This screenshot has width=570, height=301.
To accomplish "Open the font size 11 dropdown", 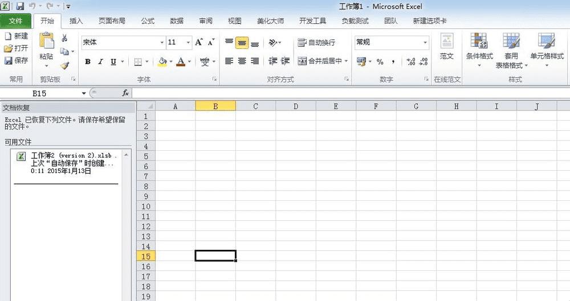I will coord(188,43).
